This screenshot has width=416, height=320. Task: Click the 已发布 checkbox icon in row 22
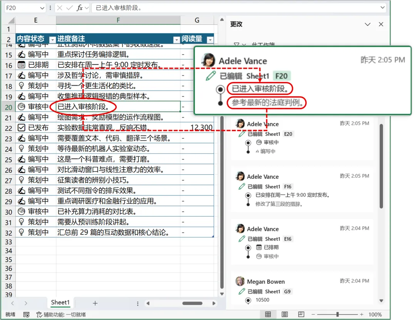click(22, 128)
